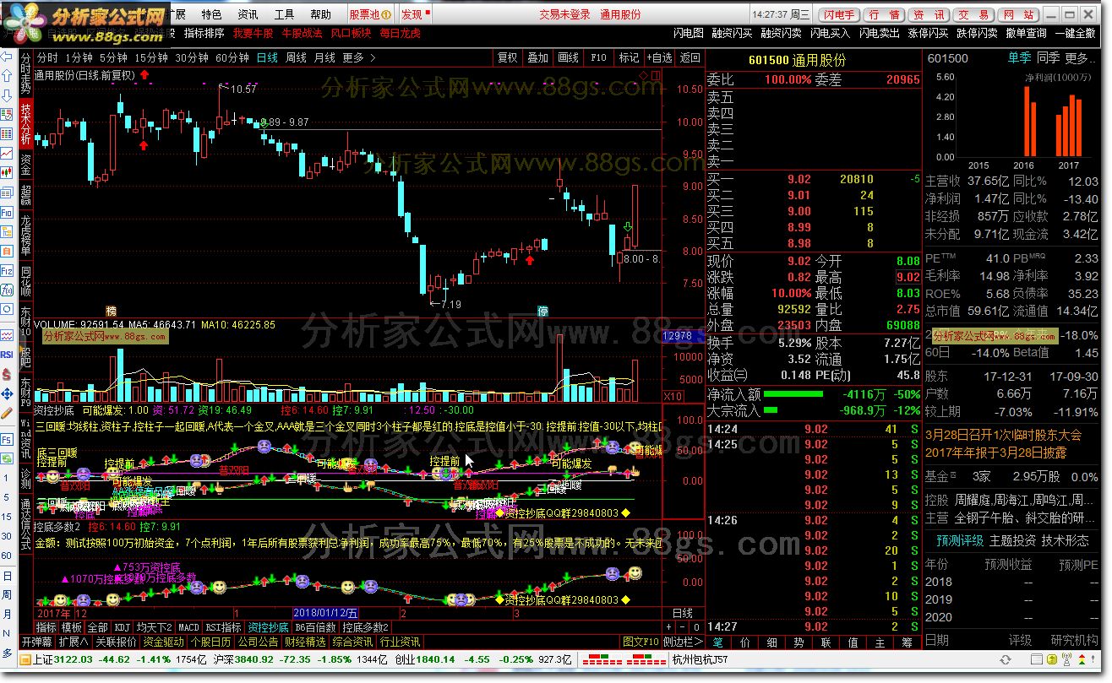Open the 帮助 menu
The image size is (1112, 683).
[320, 14]
